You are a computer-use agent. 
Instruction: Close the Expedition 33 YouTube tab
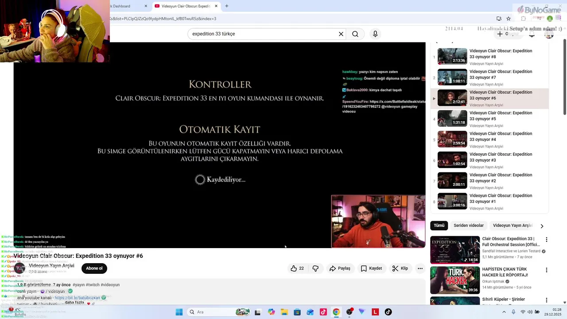pyautogui.click(x=216, y=6)
